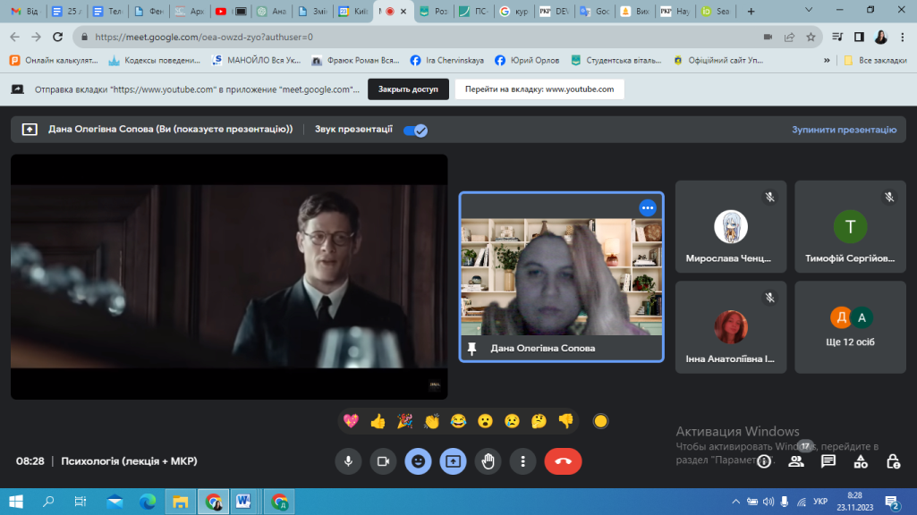Screen dimensions: 917x515
Task: Open a new browser tab
Action: click(750, 12)
